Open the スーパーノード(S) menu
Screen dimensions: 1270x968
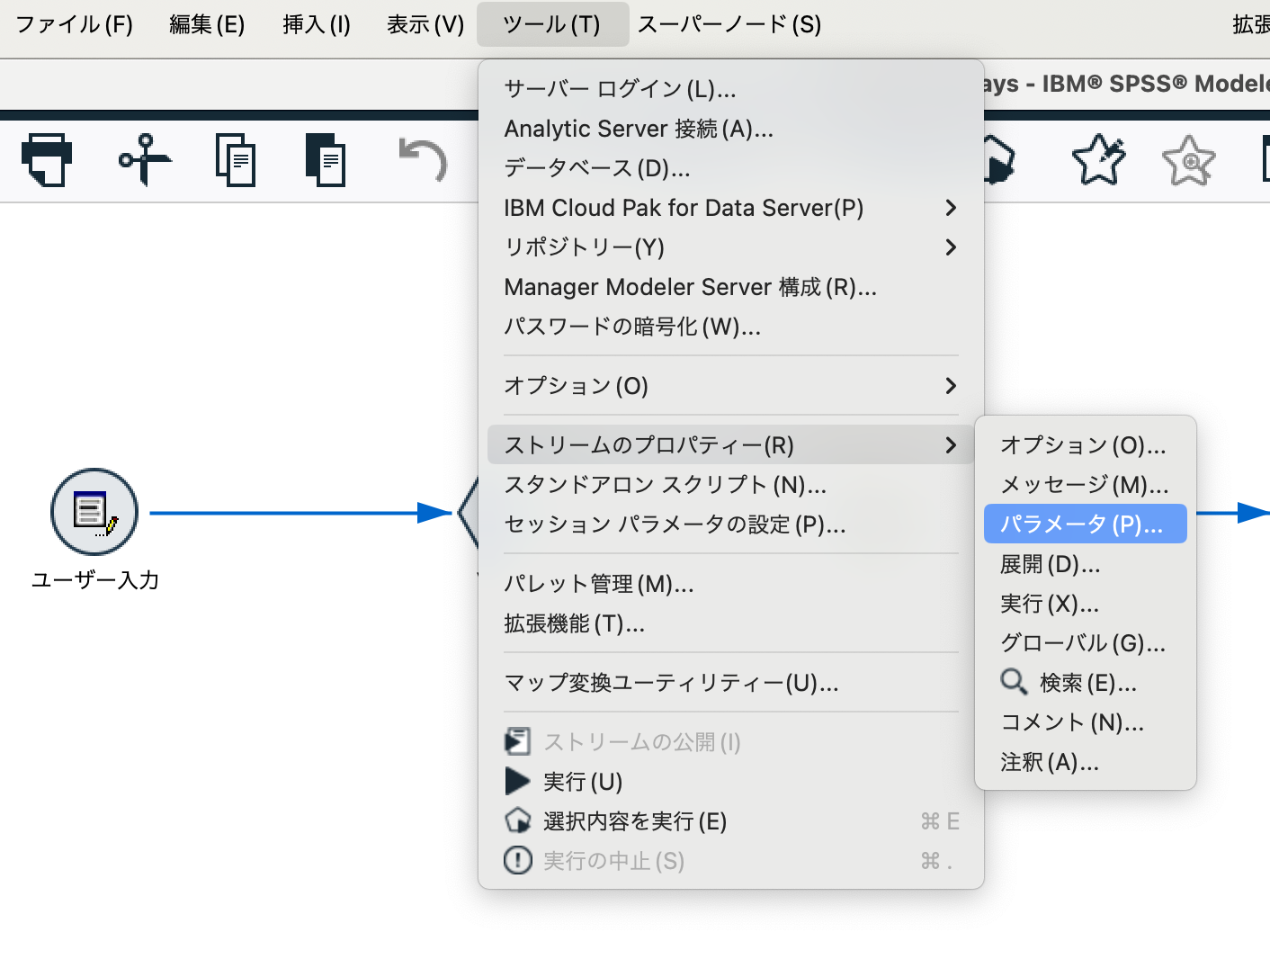(x=729, y=24)
